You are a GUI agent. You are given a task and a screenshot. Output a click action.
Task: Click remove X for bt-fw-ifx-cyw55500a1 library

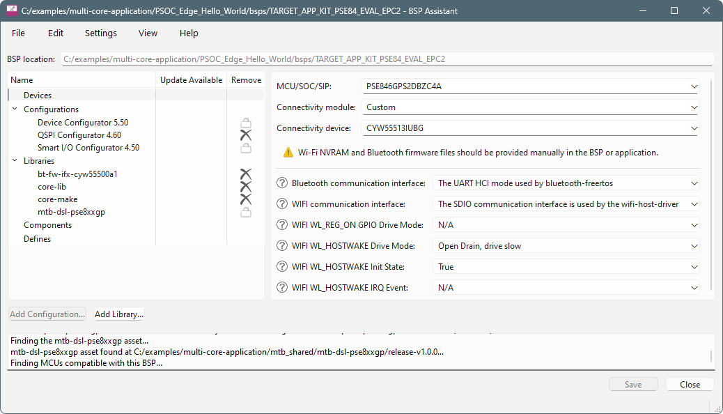coord(245,174)
